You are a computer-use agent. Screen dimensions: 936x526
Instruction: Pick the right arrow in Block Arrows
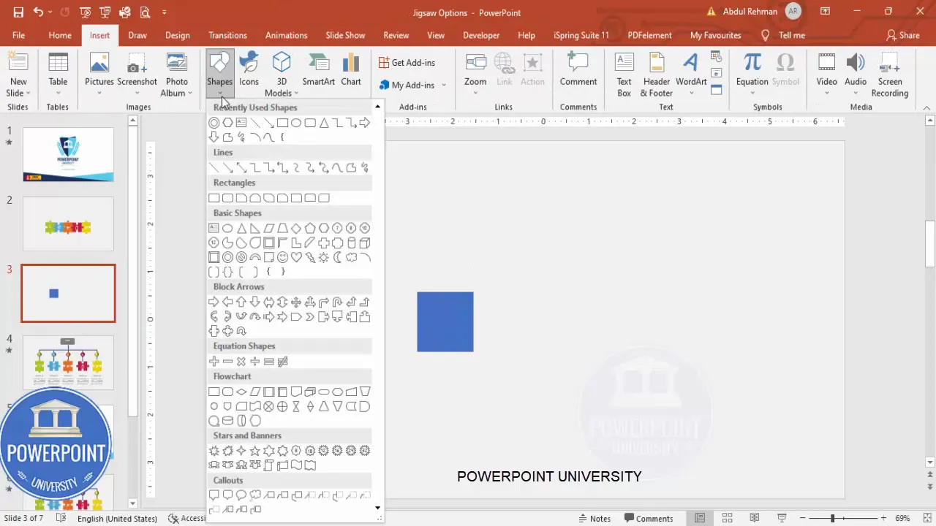(x=214, y=302)
